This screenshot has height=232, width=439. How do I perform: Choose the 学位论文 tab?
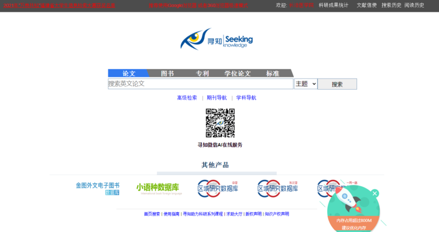[x=238, y=73]
